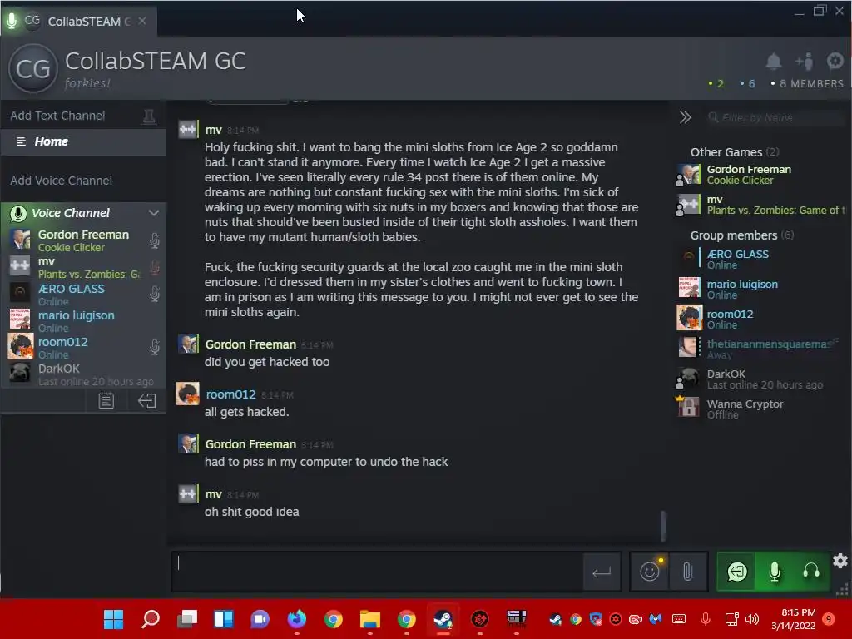
Task: Click the Other Games section header
Action: (734, 152)
